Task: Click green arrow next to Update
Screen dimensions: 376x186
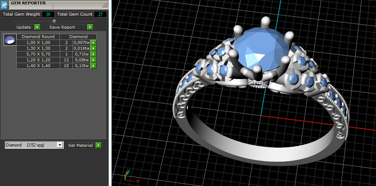Action: pos(37,27)
